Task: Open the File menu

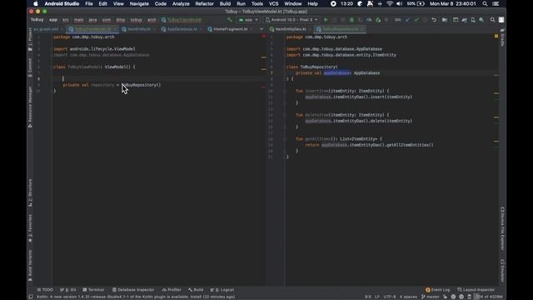Action: pos(89,3)
